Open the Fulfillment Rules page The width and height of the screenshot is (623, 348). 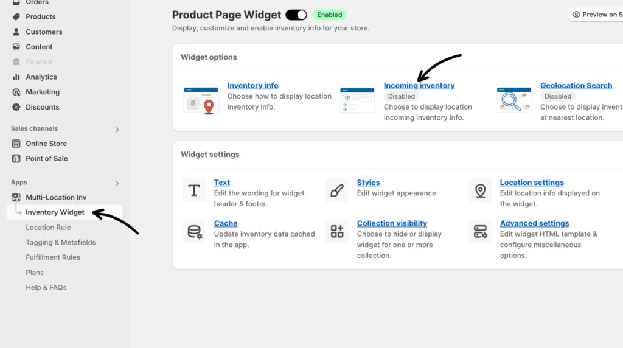click(x=53, y=257)
